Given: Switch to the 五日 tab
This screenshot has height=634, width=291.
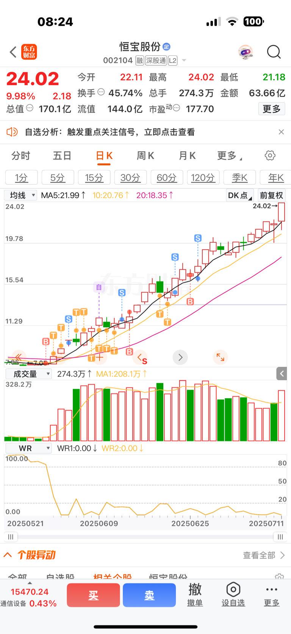Looking at the screenshot, I should pos(62,156).
